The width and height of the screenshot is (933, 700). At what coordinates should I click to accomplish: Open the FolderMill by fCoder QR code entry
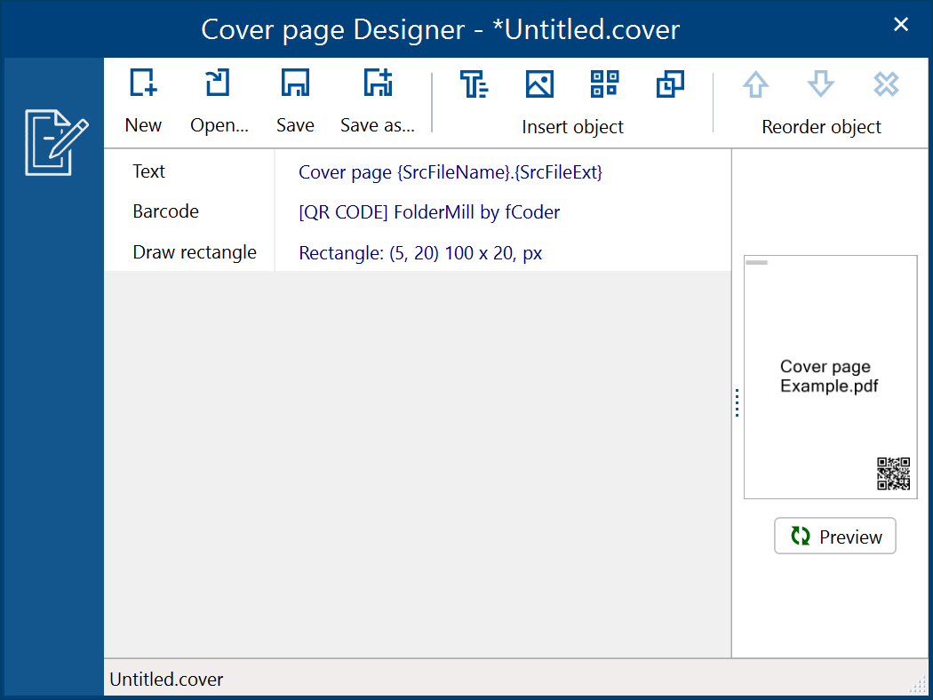tap(429, 211)
